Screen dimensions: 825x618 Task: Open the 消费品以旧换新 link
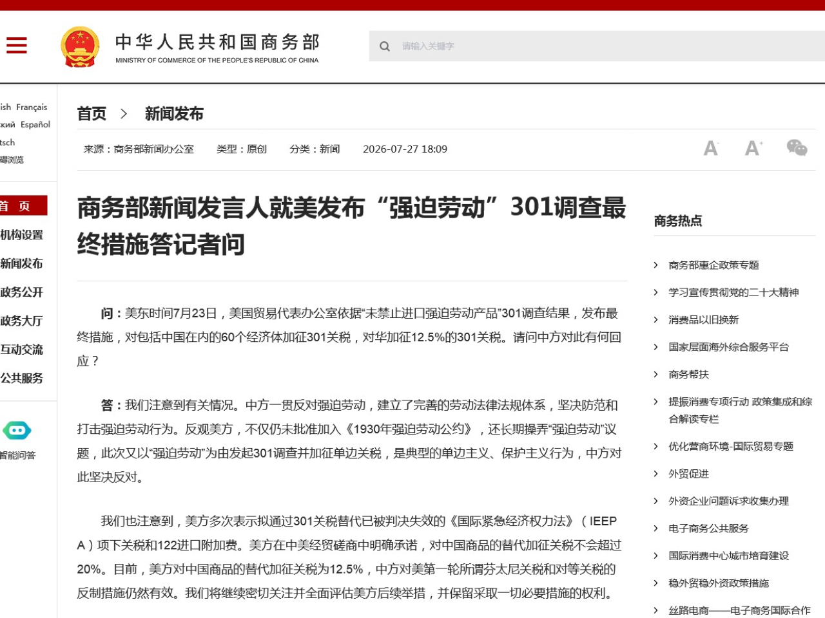coord(703,320)
